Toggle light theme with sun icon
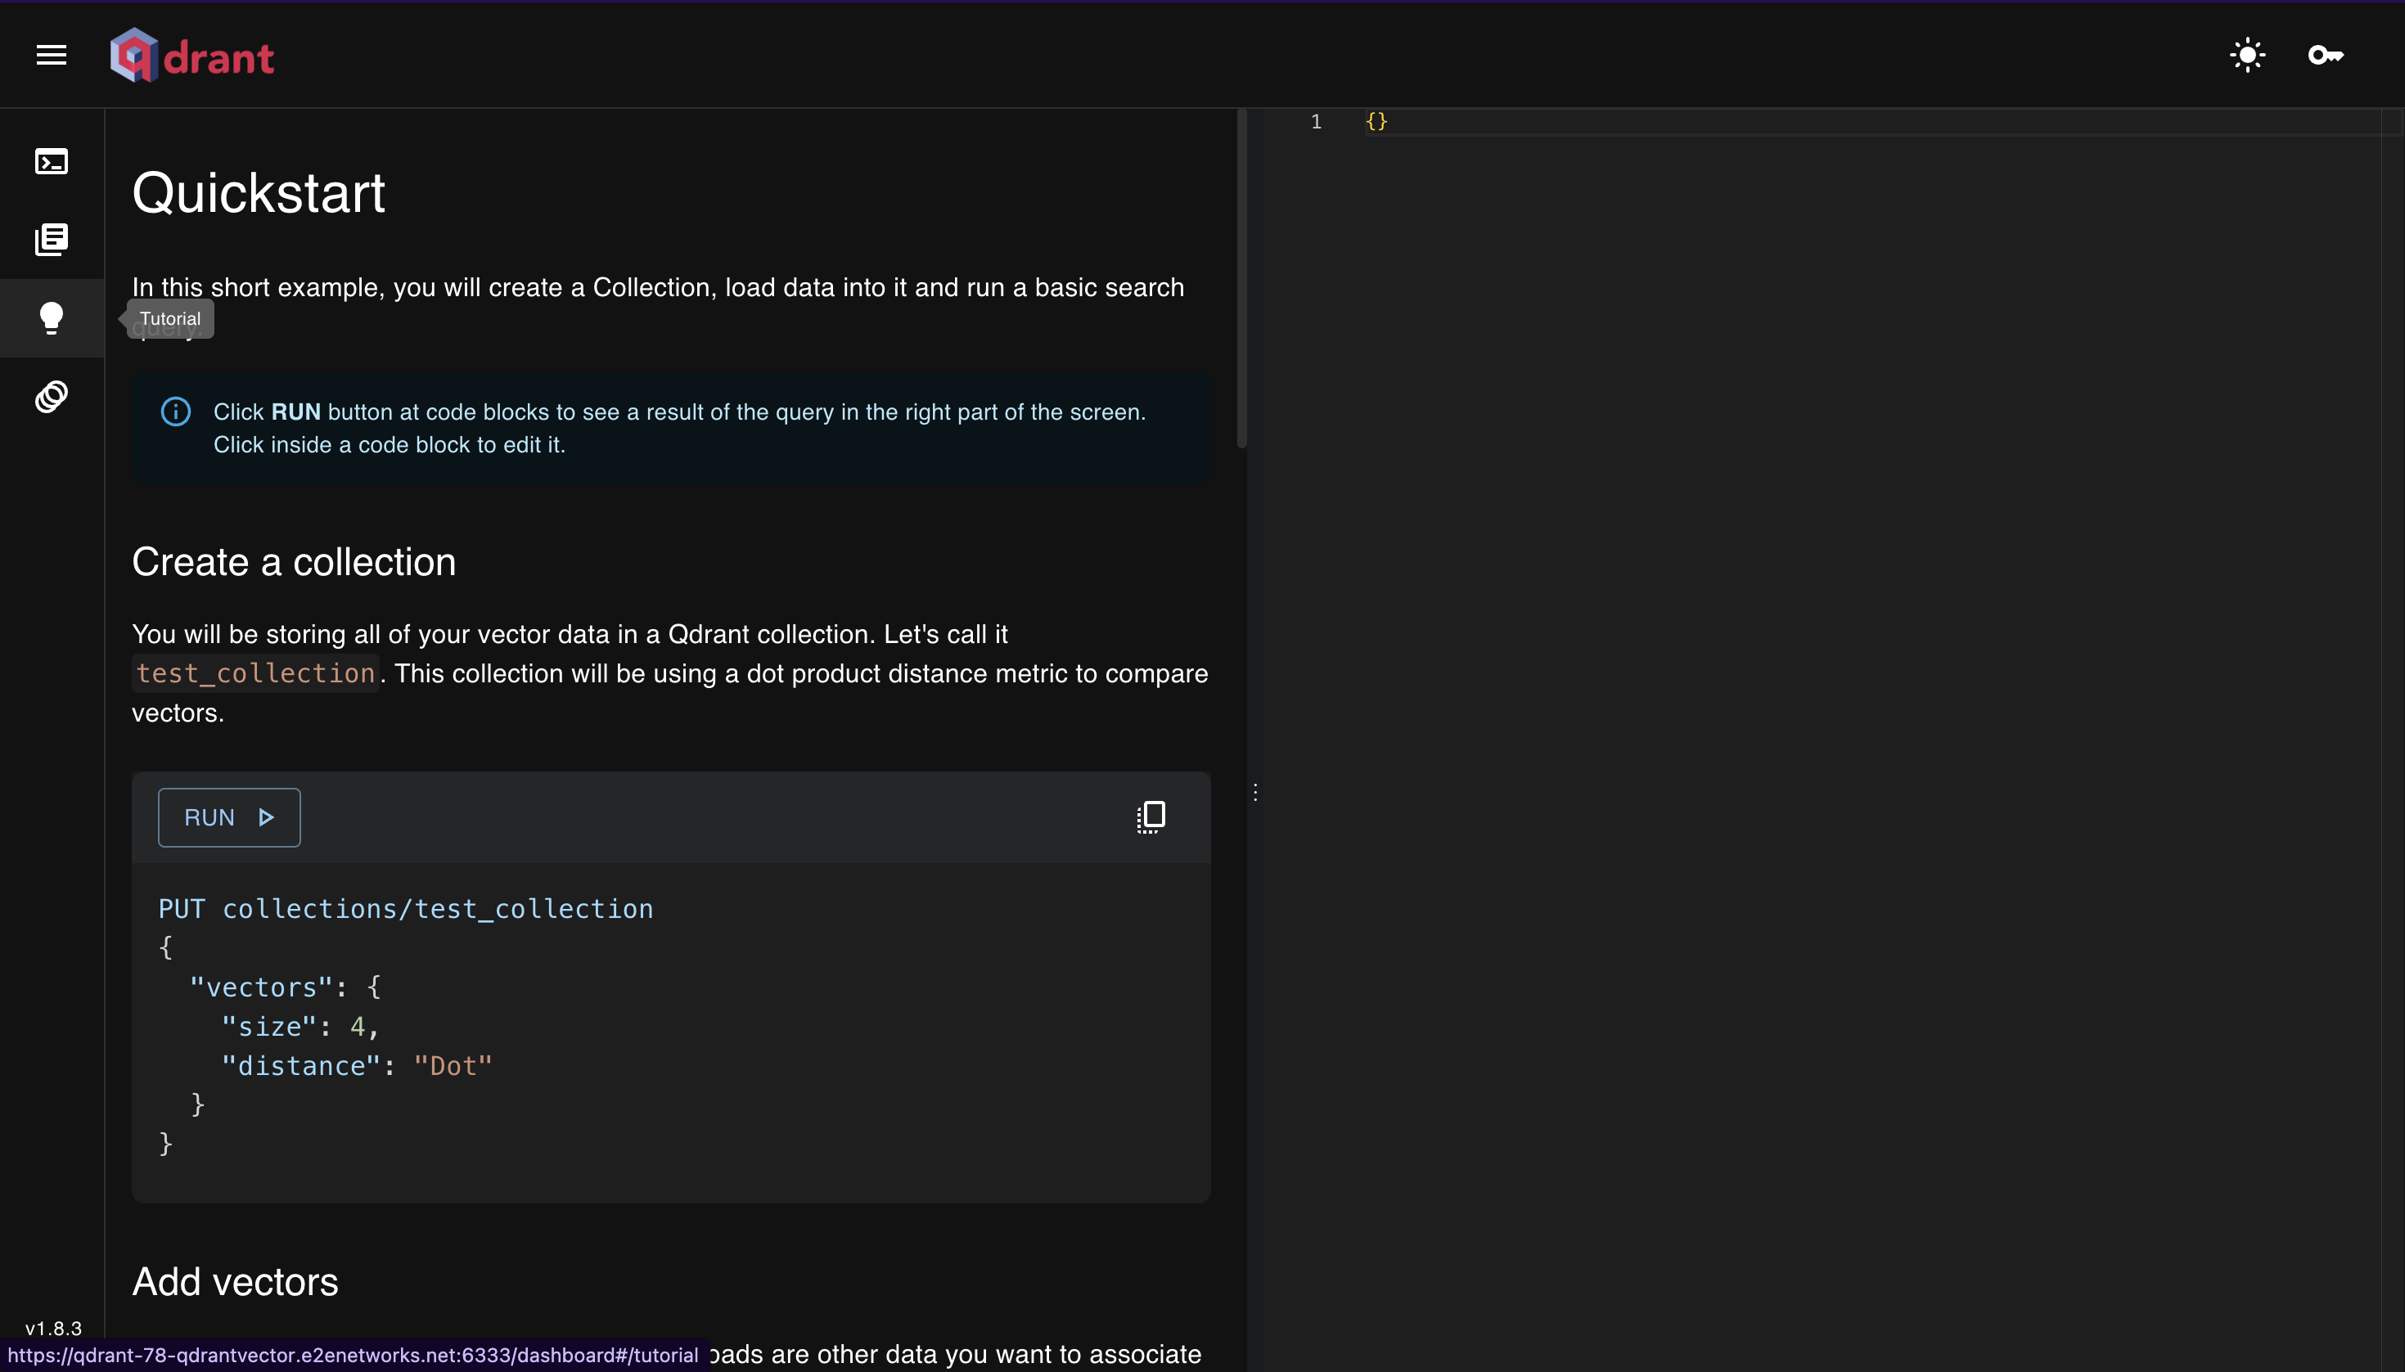The width and height of the screenshot is (2405, 1372). 2248,55
